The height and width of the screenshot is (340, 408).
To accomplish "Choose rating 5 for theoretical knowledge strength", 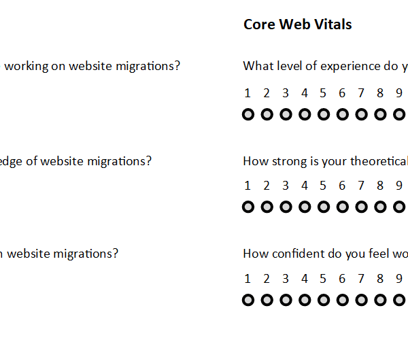I will coord(324,207).
